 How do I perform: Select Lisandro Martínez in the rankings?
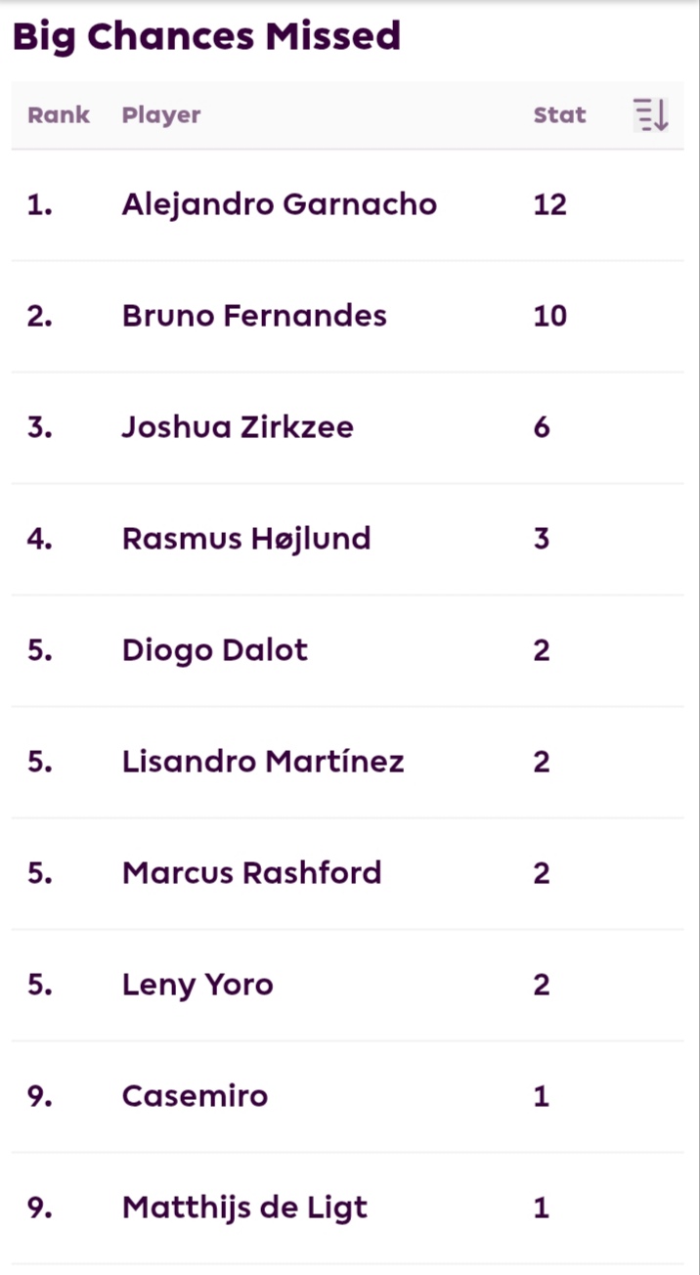348,762
